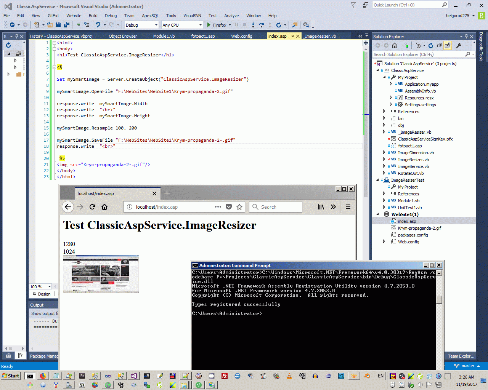
Task: Refresh the Solution Explorer tree
Action: tap(431, 45)
